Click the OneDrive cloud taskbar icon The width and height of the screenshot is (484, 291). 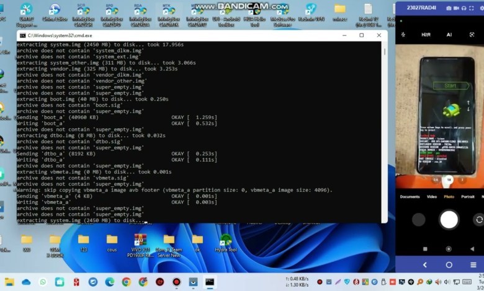(26, 282)
